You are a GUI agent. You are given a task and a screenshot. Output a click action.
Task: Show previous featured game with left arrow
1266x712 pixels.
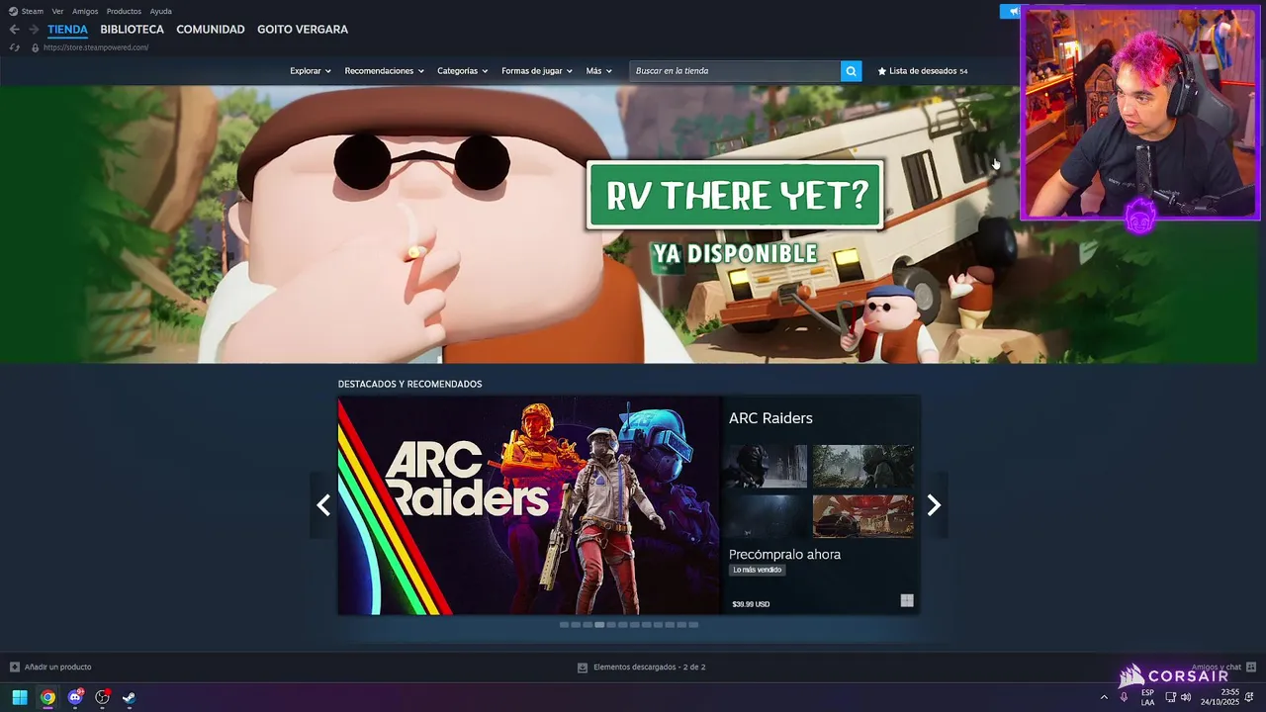click(323, 505)
